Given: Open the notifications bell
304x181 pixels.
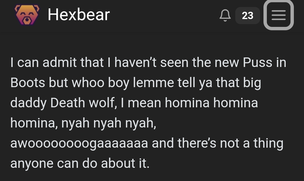Looking at the screenshot, I should click(225, 15).
